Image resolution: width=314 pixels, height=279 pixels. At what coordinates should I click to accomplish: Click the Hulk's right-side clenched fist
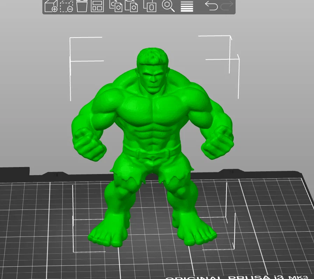coord(217,142)
